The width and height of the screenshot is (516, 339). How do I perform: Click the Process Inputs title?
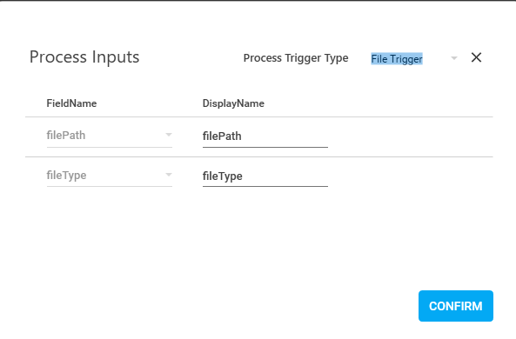tap(84, 56)
